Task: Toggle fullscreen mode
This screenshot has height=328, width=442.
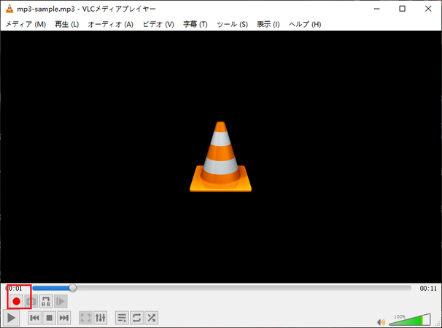Action: [85, 318]
